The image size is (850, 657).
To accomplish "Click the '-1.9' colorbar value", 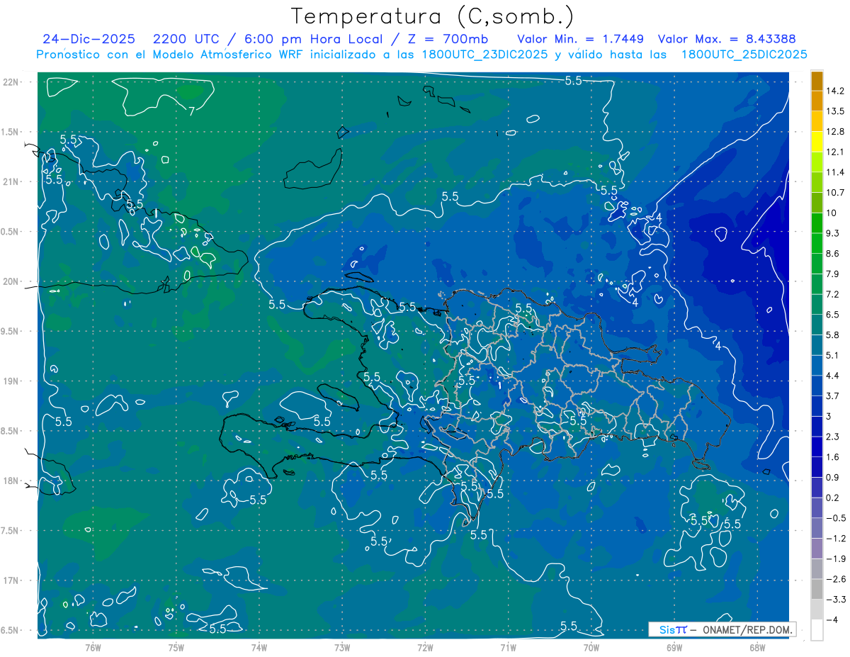I will [x=836, y=559].
